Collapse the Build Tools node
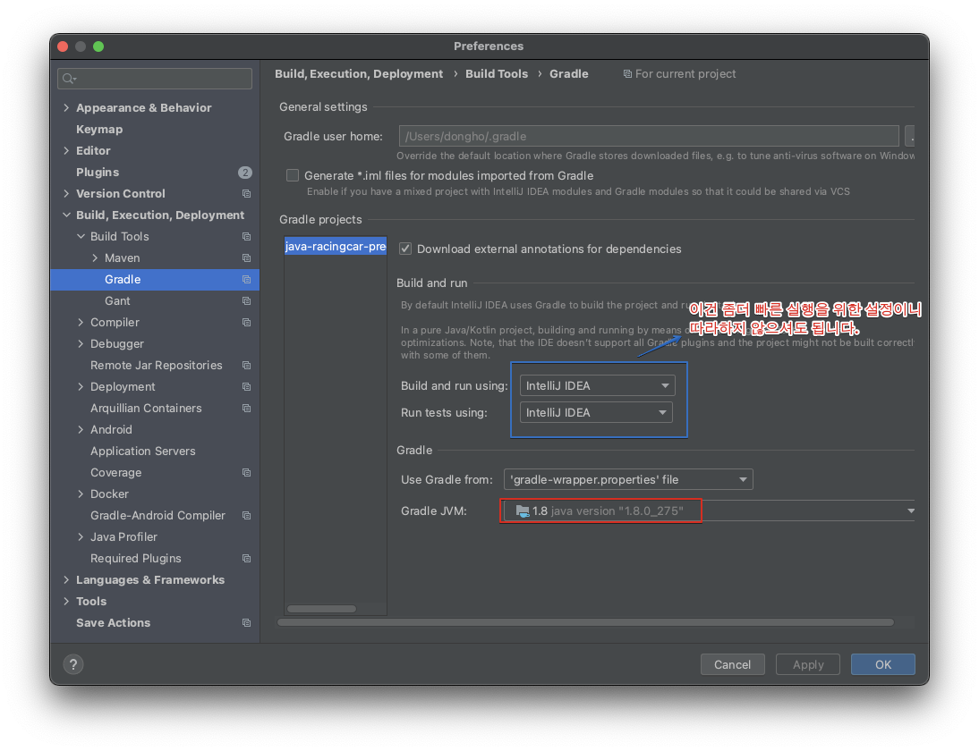 (x=81, y=236)
